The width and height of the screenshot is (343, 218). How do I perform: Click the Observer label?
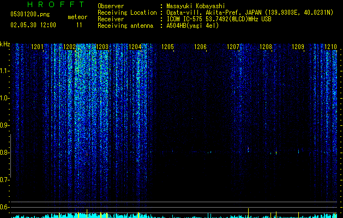point(111,6)
